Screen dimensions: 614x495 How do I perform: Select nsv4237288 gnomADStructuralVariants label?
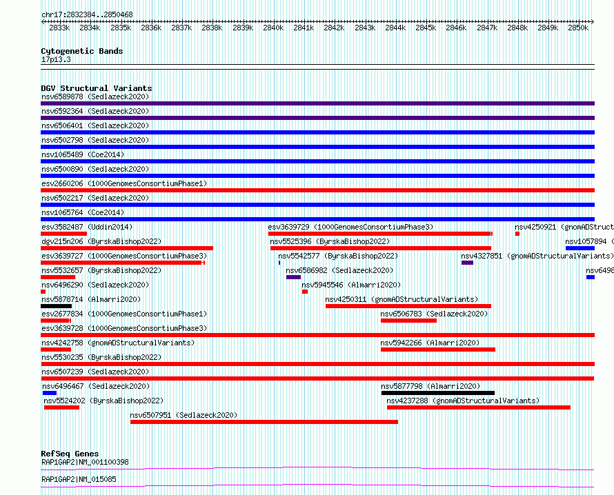click(463, 401)
